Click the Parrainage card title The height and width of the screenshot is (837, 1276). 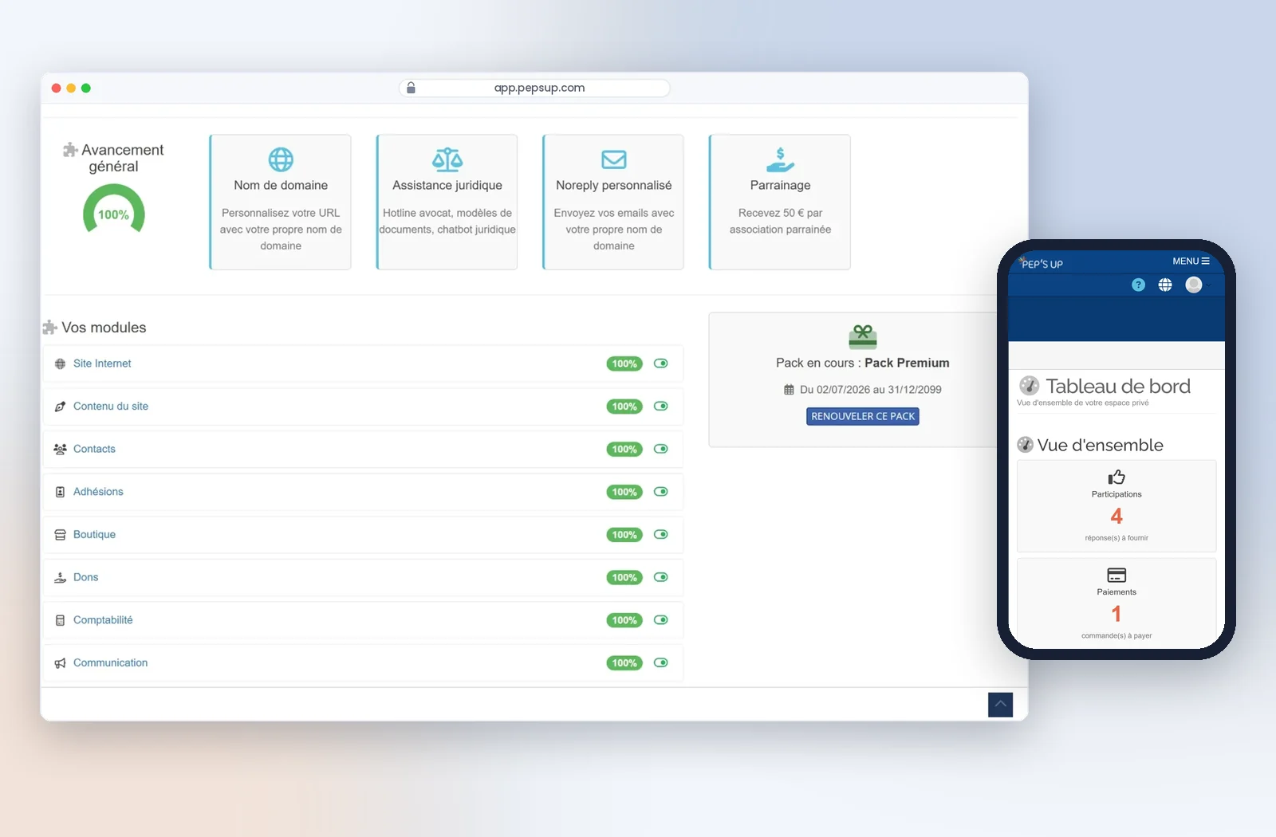pos(780,185)
